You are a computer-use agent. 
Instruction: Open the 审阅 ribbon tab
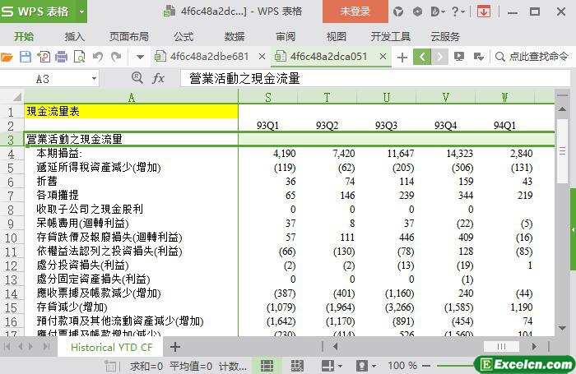pos(286,36)
